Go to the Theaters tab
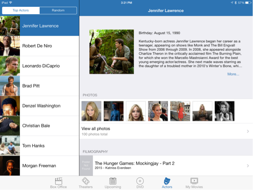The image size is (253, 191). [85, 183]
